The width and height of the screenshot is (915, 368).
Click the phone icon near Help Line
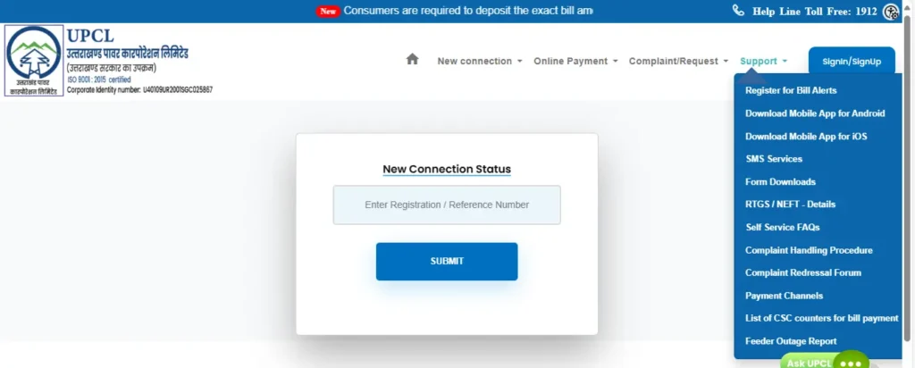(x=738, y=11)
